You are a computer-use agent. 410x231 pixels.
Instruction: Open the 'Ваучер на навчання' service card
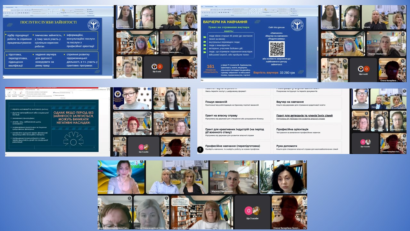tap(307, 103)
